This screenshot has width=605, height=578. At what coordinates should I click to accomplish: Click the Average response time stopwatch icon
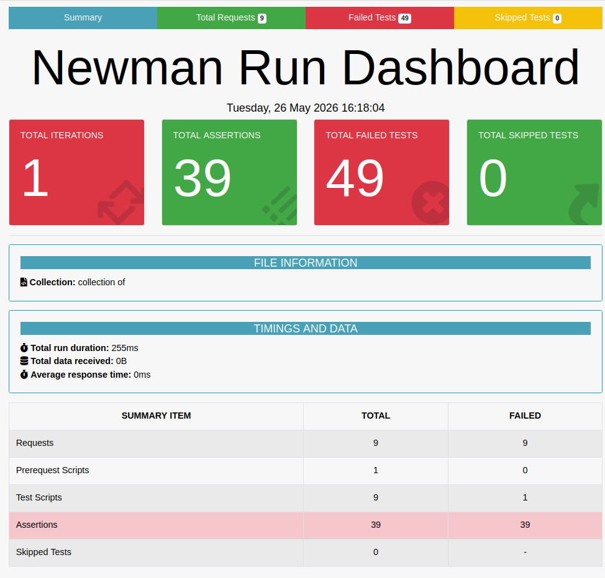24,374
